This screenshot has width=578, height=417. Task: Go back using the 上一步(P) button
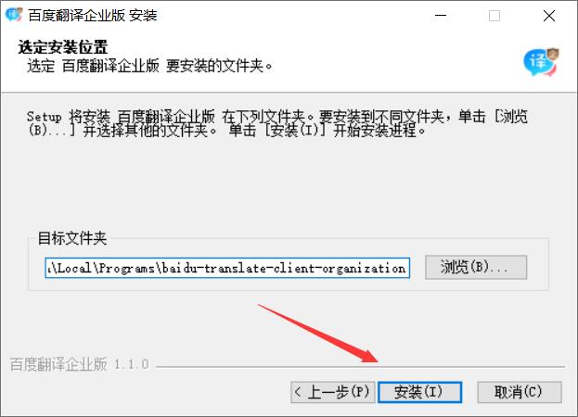[332, 392]
